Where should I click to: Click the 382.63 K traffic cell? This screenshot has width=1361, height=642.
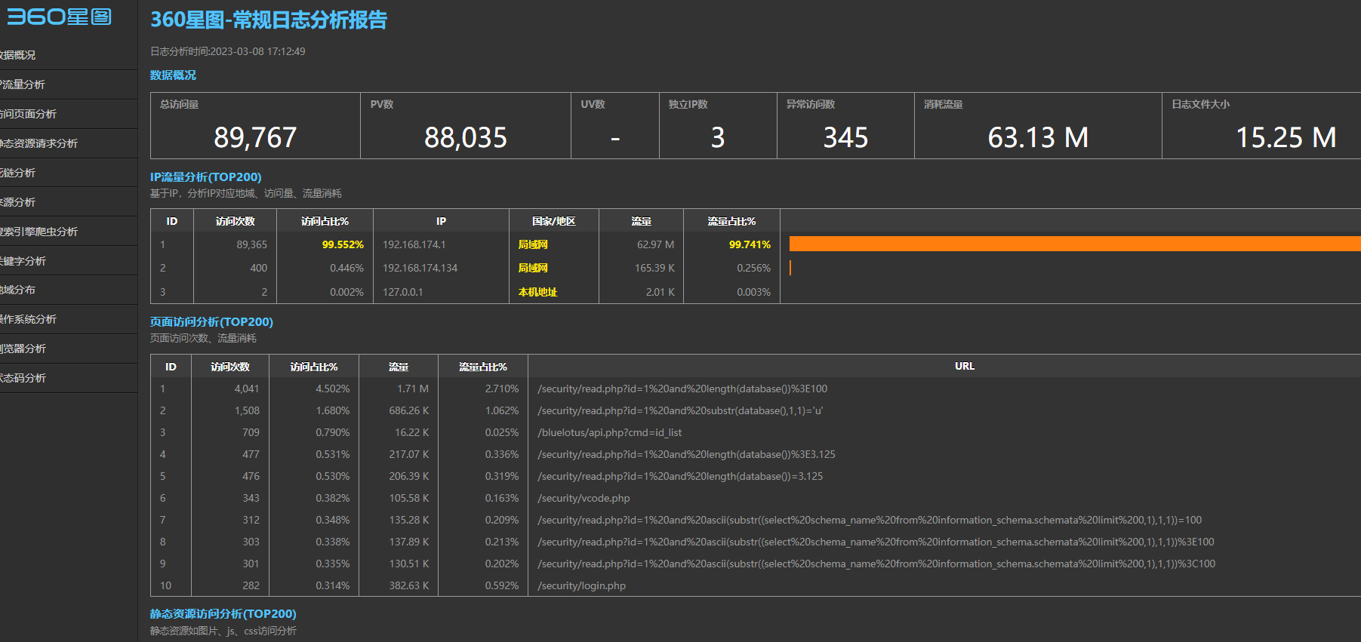pyautogui.click(x=409, y=585)
